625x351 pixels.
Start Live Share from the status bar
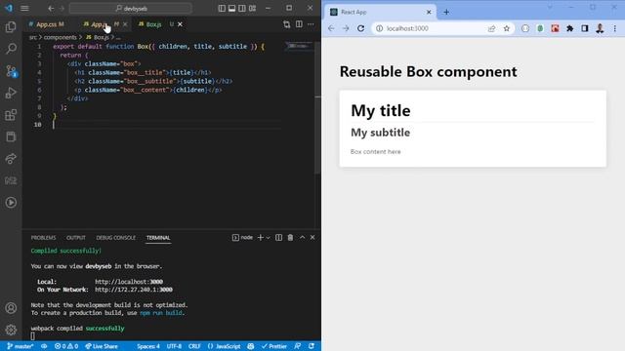(x=102, y=346)
